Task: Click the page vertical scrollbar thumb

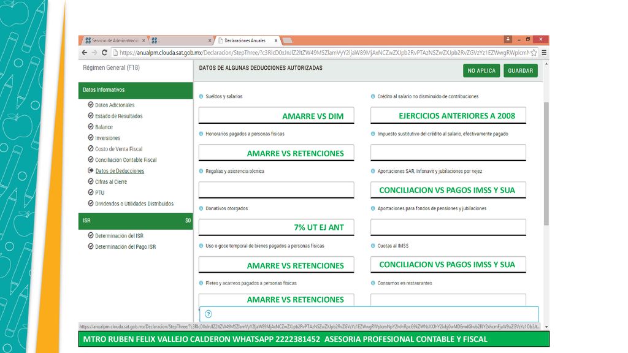Action: tap(546, 163)
